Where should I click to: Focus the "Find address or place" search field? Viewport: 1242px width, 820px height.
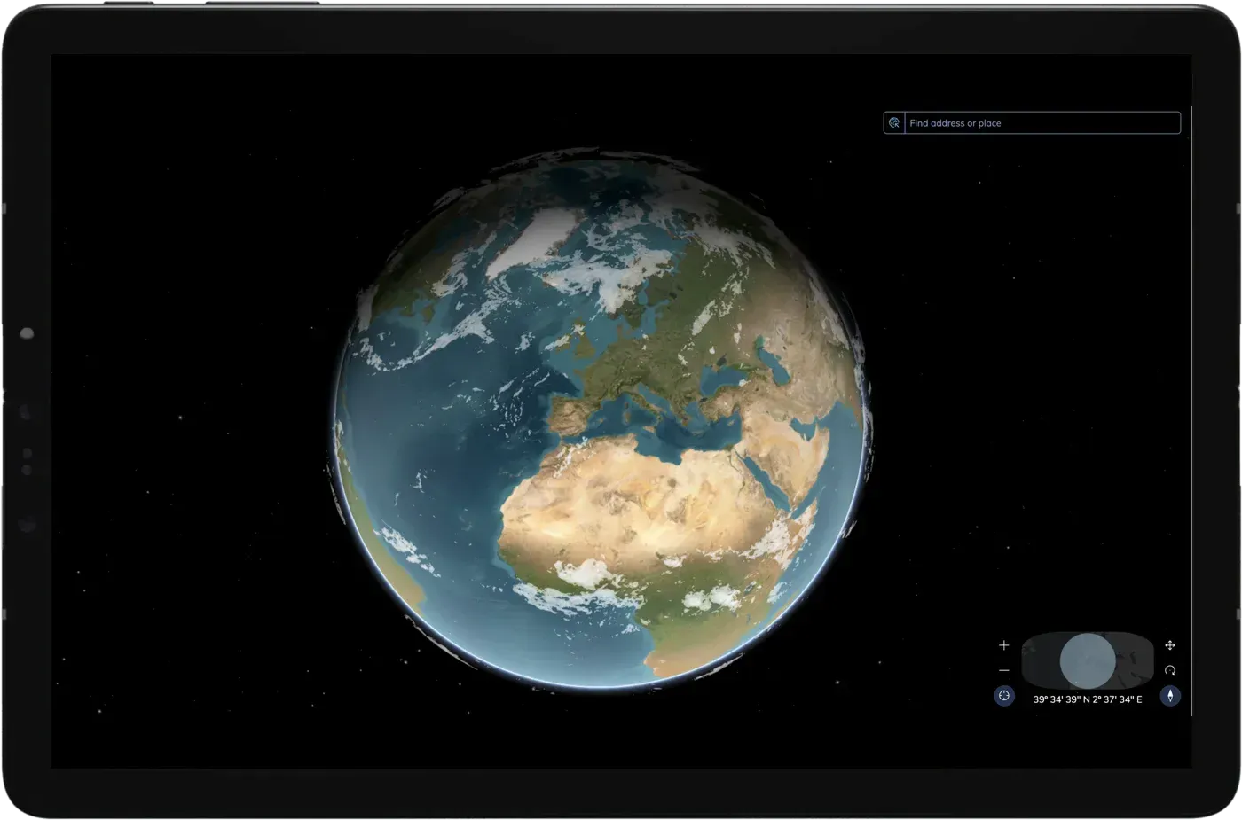point(1042,123)
